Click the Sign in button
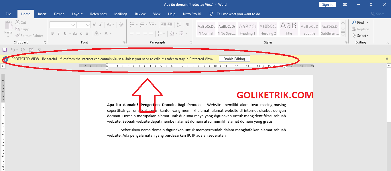This screenshot has width=391, height=171. click(327, 4)
